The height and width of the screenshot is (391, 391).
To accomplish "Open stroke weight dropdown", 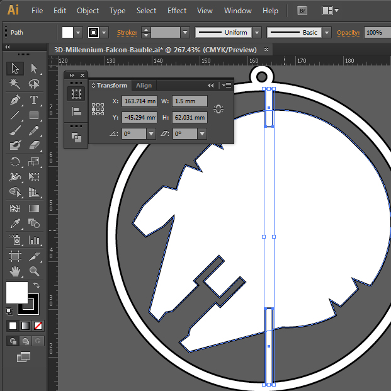I will click(185, 32).
